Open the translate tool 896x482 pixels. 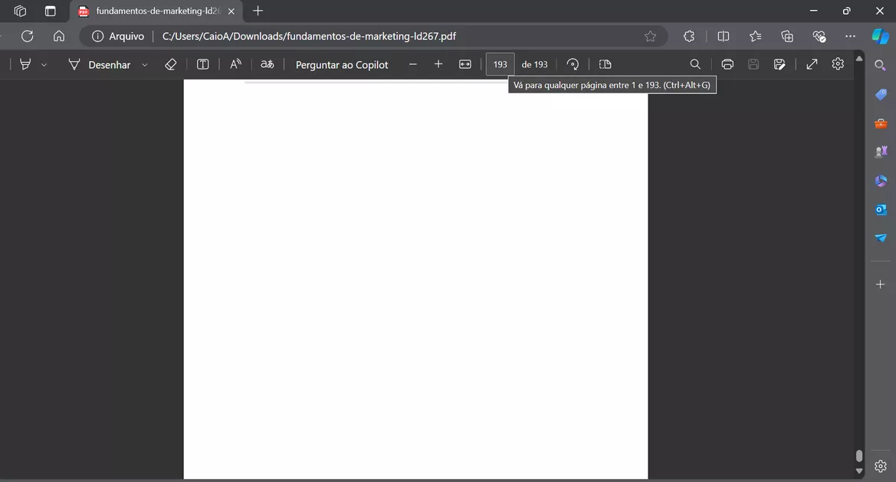[267, 64]
